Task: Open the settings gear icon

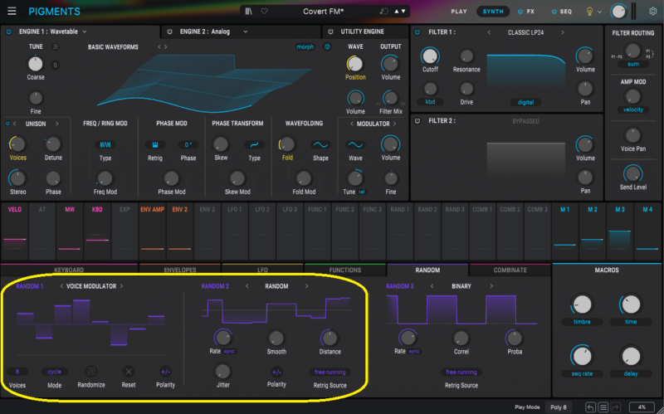Action: (653, 12)
